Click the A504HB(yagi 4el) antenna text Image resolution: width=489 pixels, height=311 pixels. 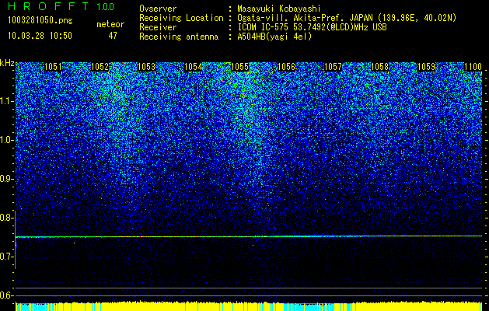[x=274, y=37]
